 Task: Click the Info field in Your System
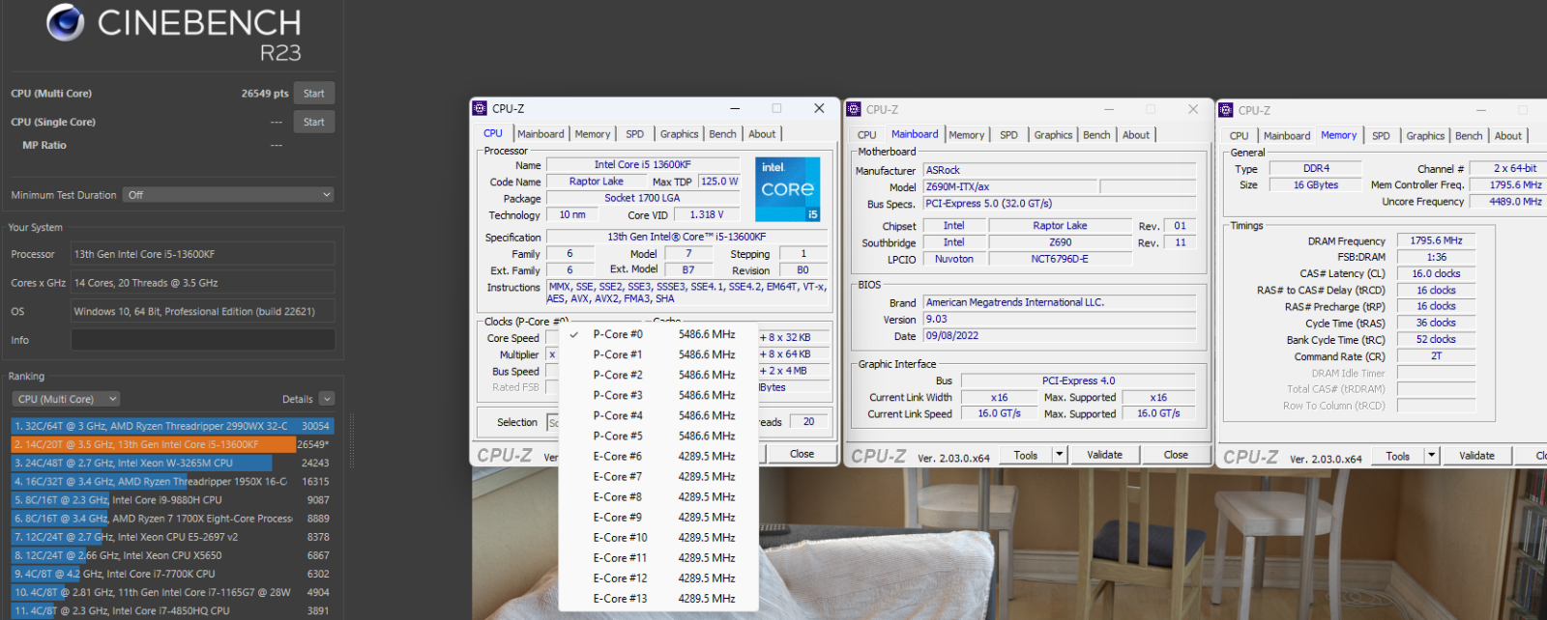(x=203, y=340)
